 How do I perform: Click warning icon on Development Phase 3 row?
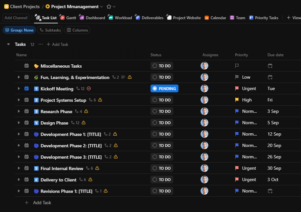coord(116,157)
